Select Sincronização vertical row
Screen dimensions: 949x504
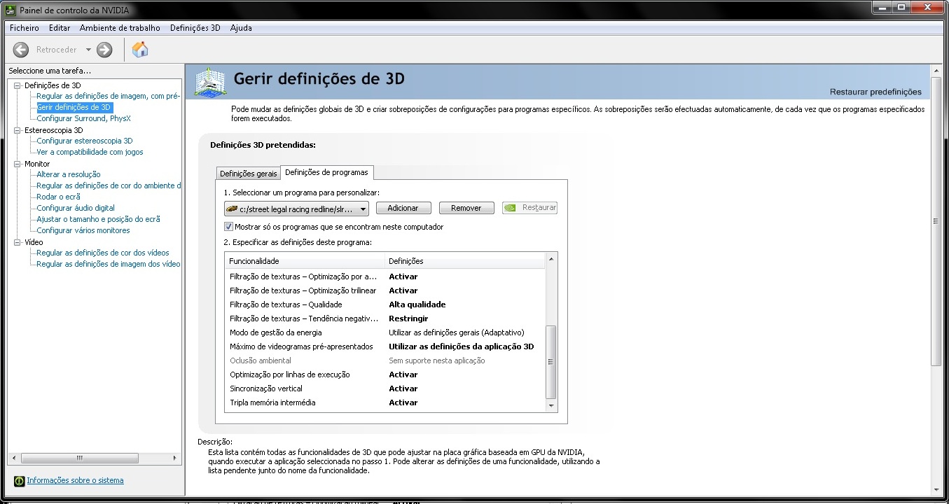[385, 388]
